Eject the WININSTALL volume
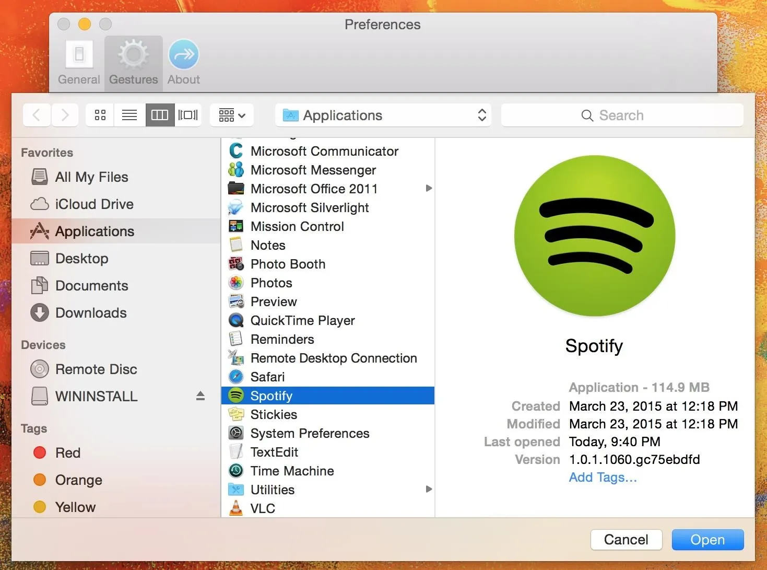The image size is (767, 570). tap(200, 396)
